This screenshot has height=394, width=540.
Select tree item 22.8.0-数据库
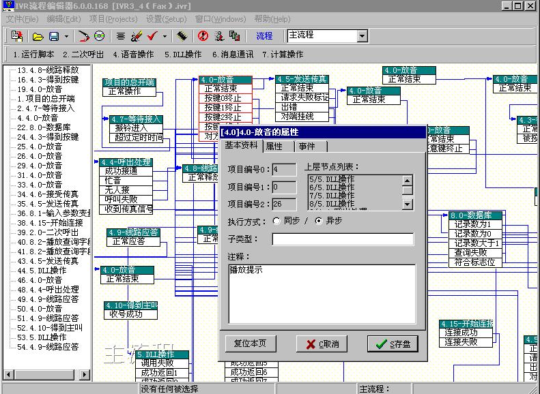pyautogui.click(x=44, y=127)
